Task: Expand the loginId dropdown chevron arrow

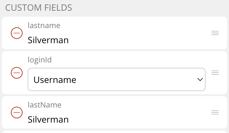Action: 200,79
